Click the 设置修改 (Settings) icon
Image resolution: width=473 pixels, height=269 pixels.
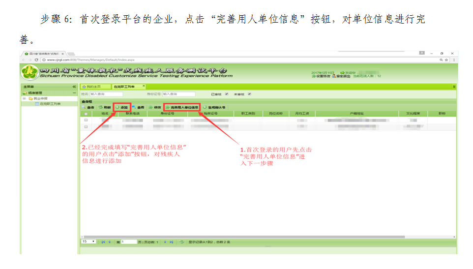(x=313, y=76)
